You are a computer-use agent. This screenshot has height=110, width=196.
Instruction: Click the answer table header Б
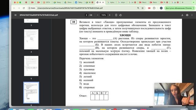(x=97, y=93)
